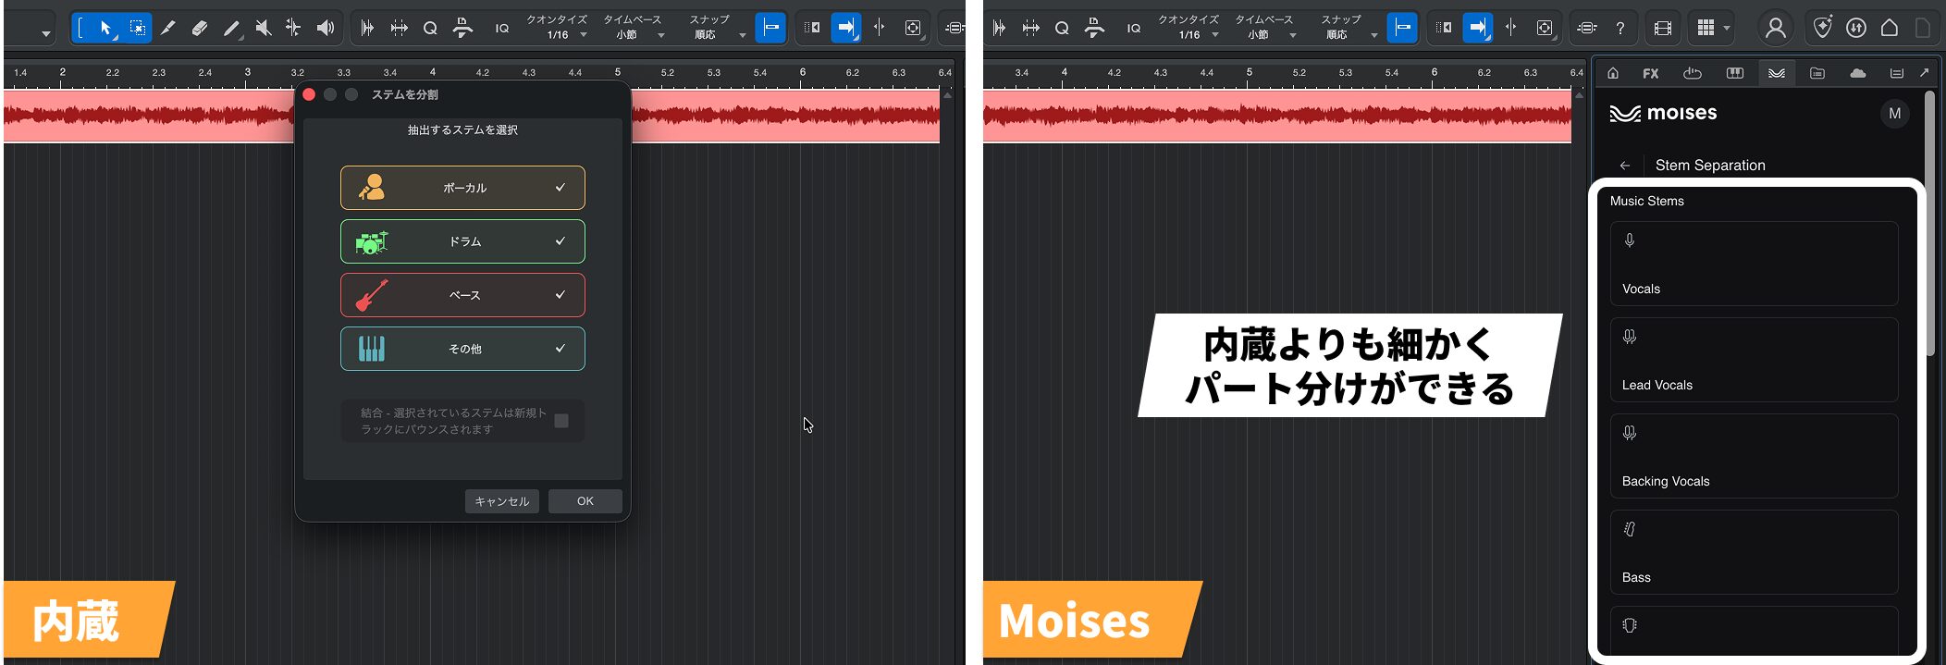Click the question mark help icon
The width and height of the screenshot is (1946, 665).
[x=1620, y=29]
